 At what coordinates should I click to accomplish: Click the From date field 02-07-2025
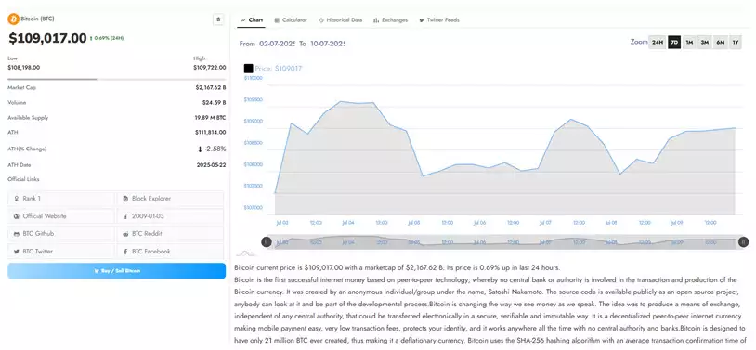click(277, 44)
